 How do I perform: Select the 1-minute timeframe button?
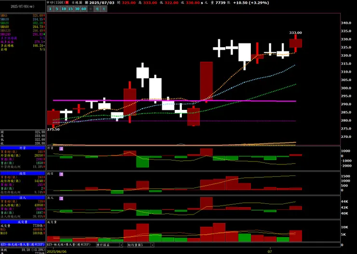pos(50,9)
